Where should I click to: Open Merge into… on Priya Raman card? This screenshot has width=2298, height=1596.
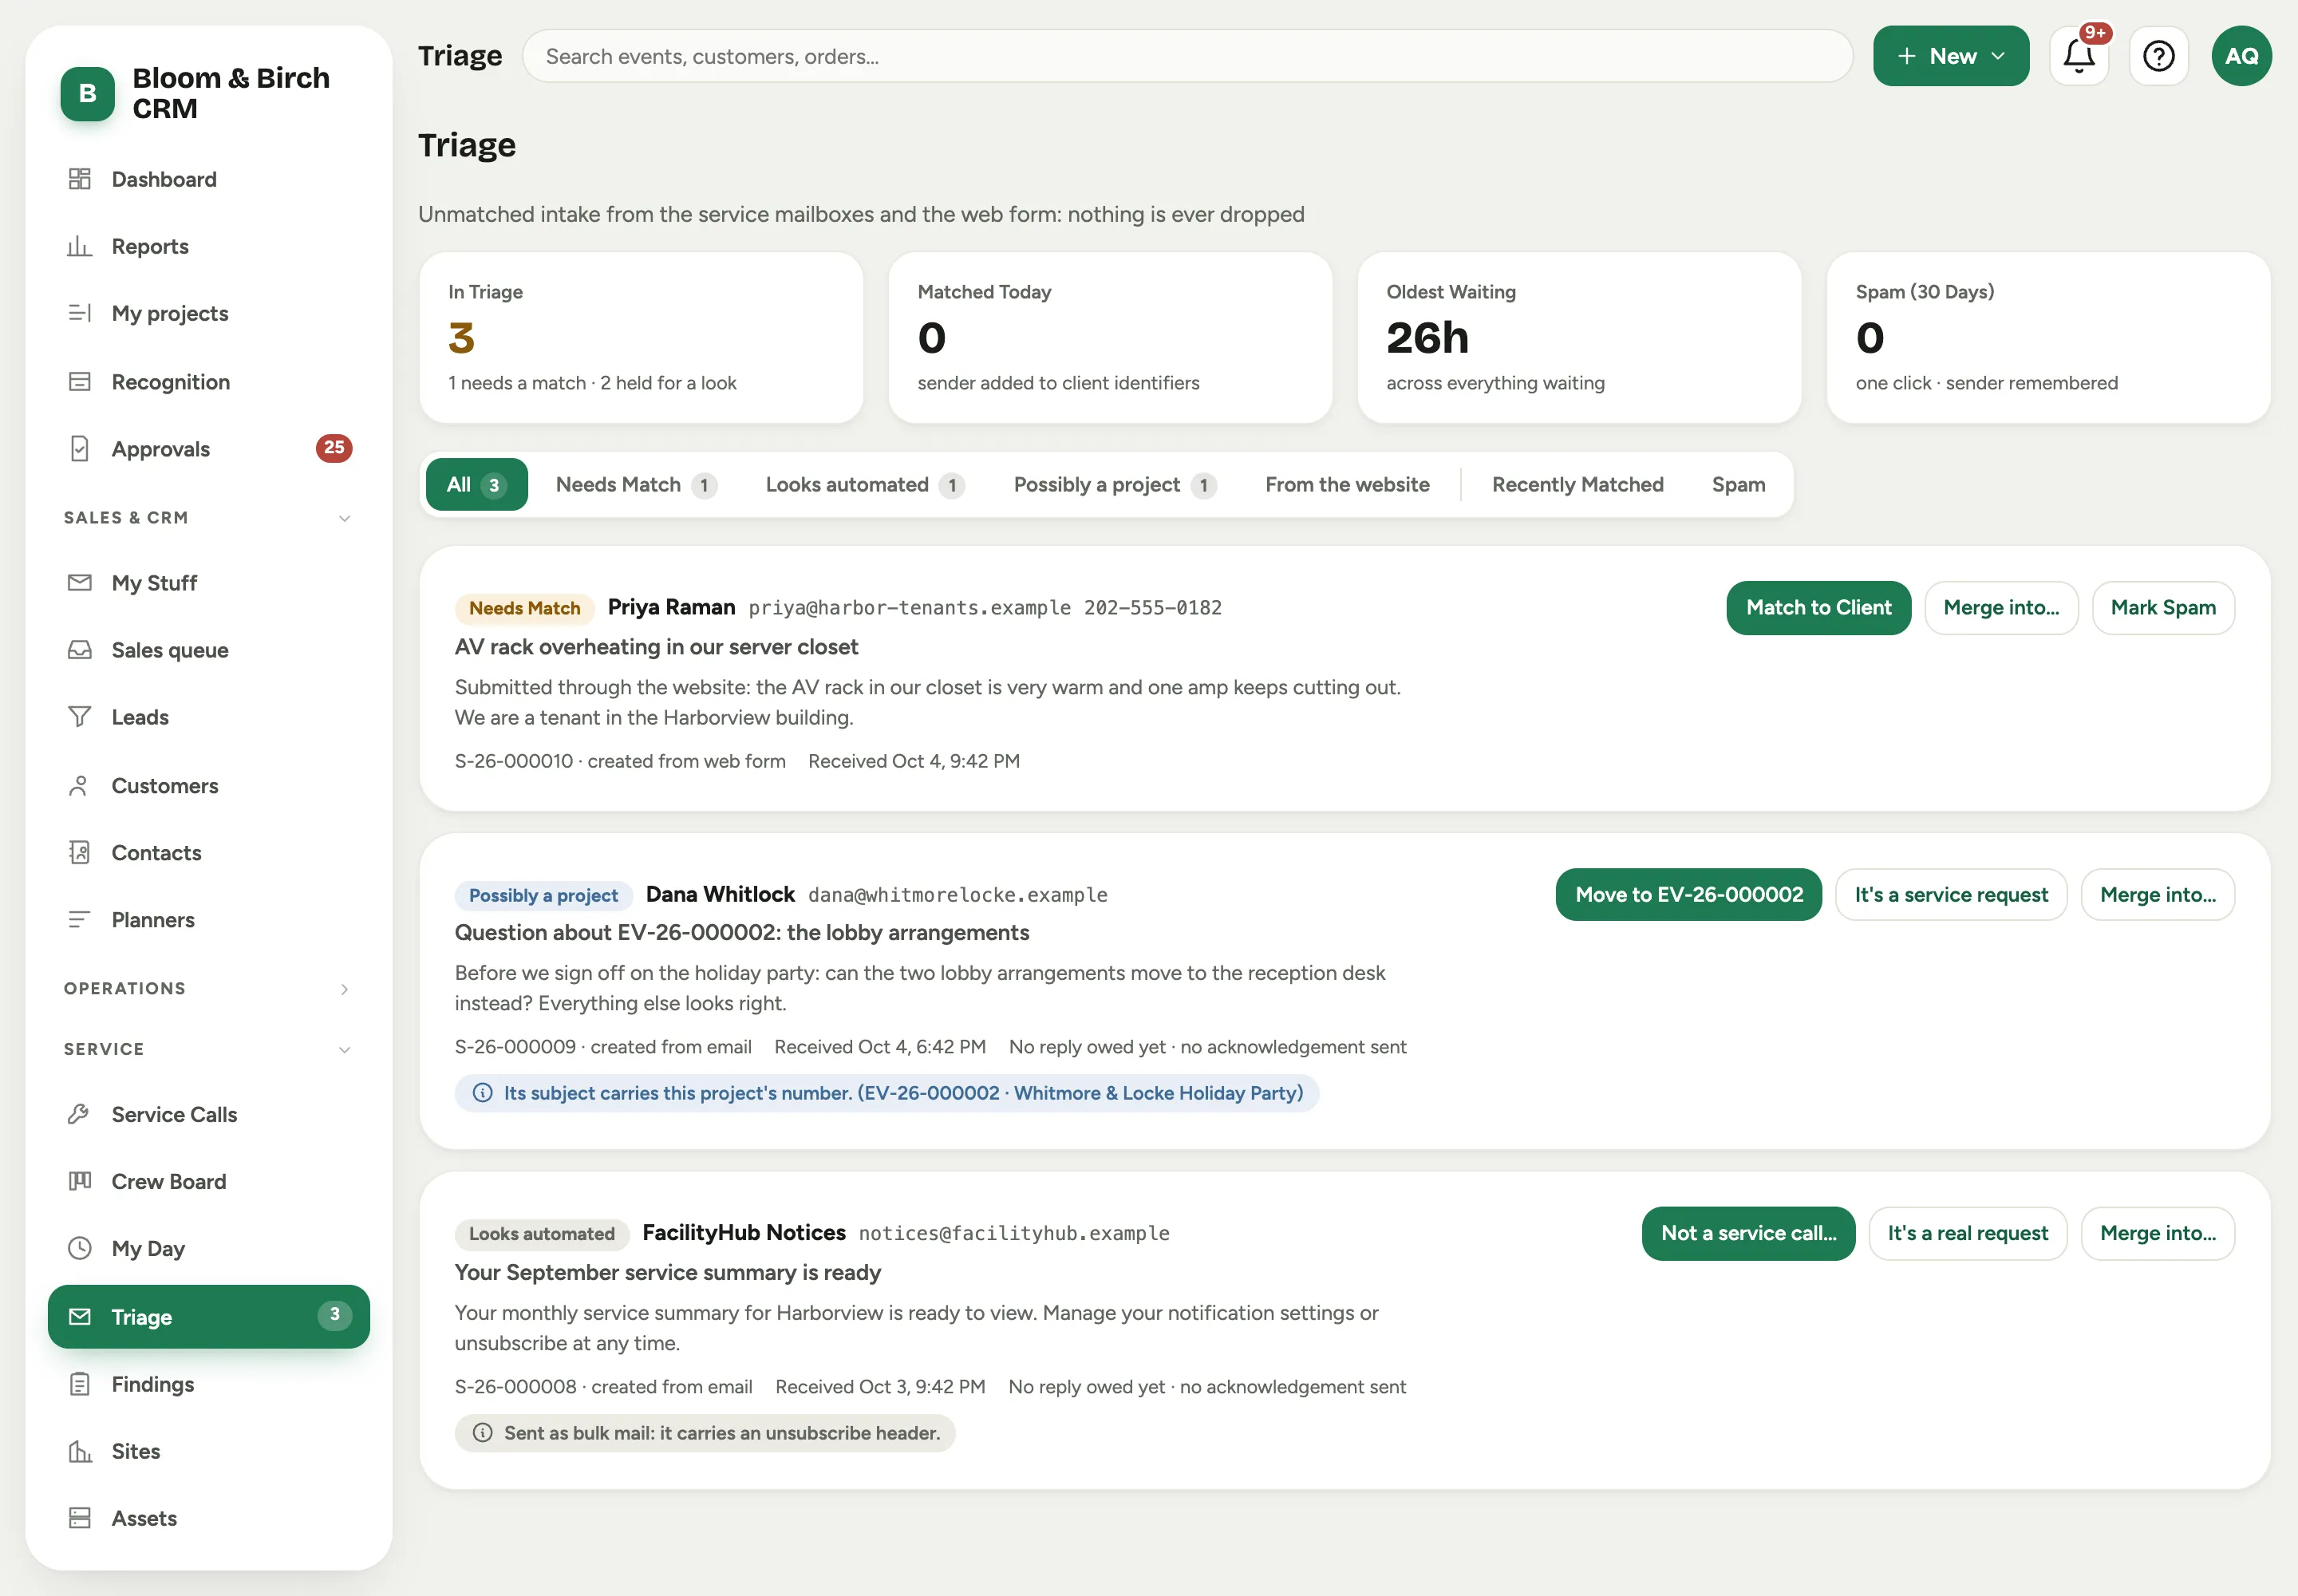[2000, 608]
